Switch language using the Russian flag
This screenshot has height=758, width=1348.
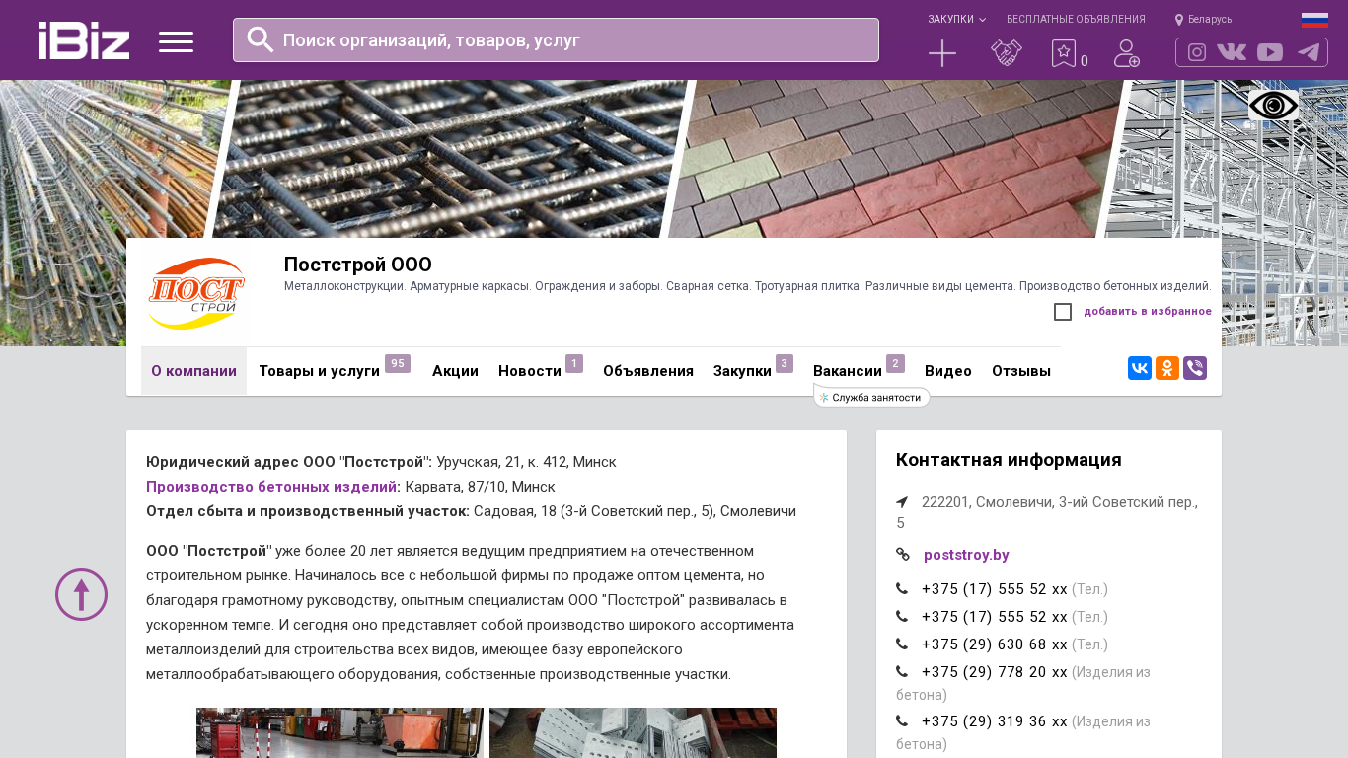click(x=1314, y=20)
